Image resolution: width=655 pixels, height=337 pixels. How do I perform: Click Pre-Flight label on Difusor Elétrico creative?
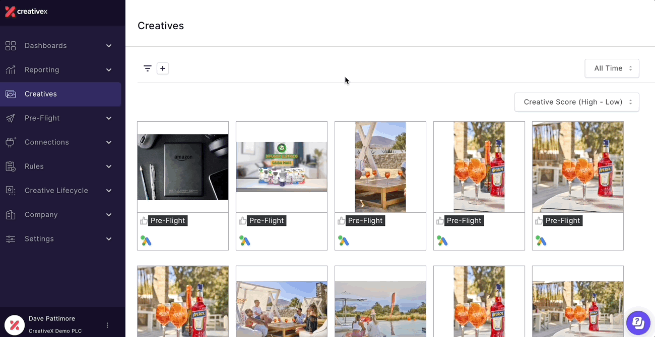[x=267, y=221]
